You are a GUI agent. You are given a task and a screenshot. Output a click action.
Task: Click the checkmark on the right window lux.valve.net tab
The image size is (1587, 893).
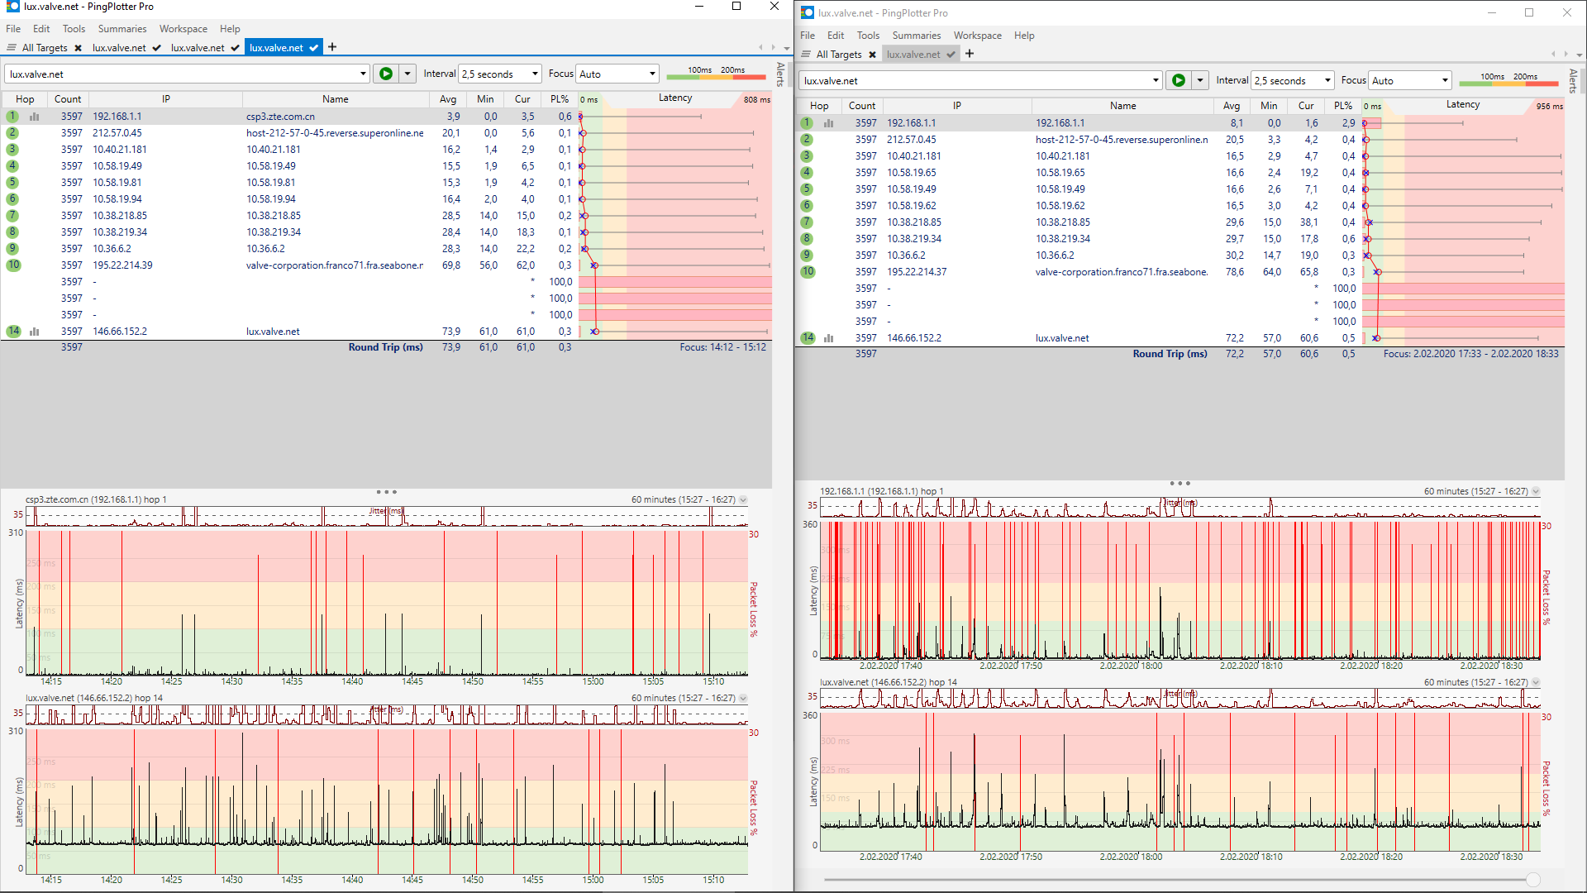(951, 55)
